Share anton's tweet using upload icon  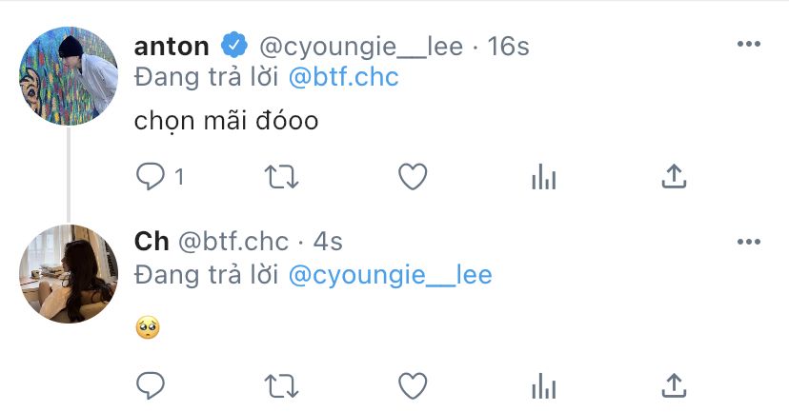click(x=675, y=176)
